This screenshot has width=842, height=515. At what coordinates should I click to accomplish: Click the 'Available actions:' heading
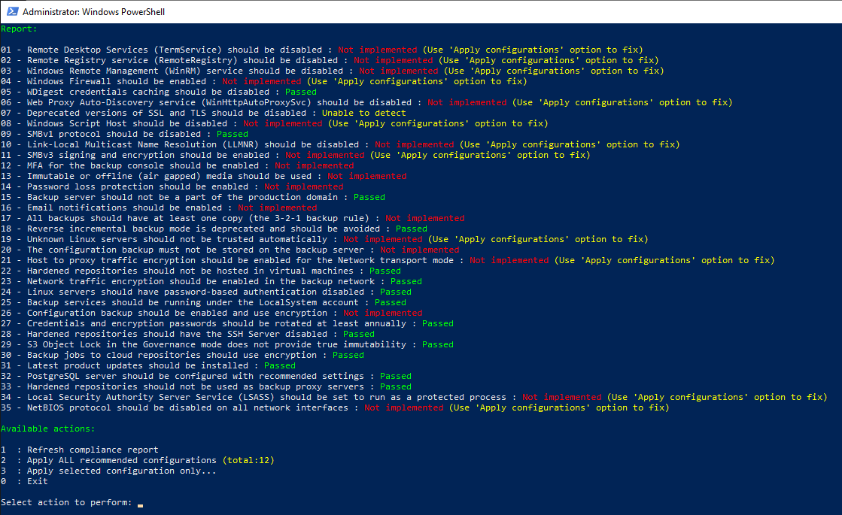click(48, 429)
